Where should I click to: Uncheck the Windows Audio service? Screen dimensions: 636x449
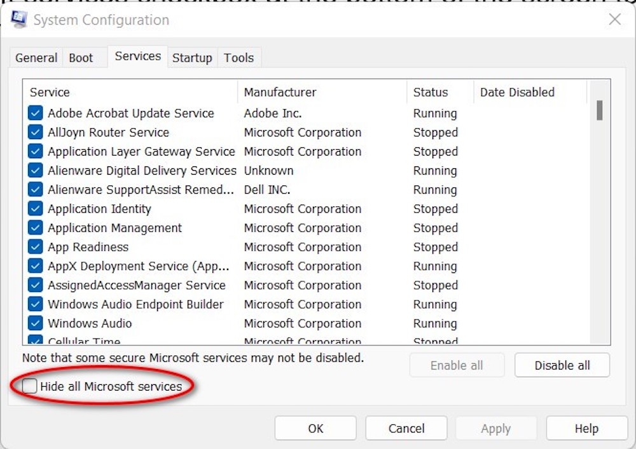tap(35, 323)
